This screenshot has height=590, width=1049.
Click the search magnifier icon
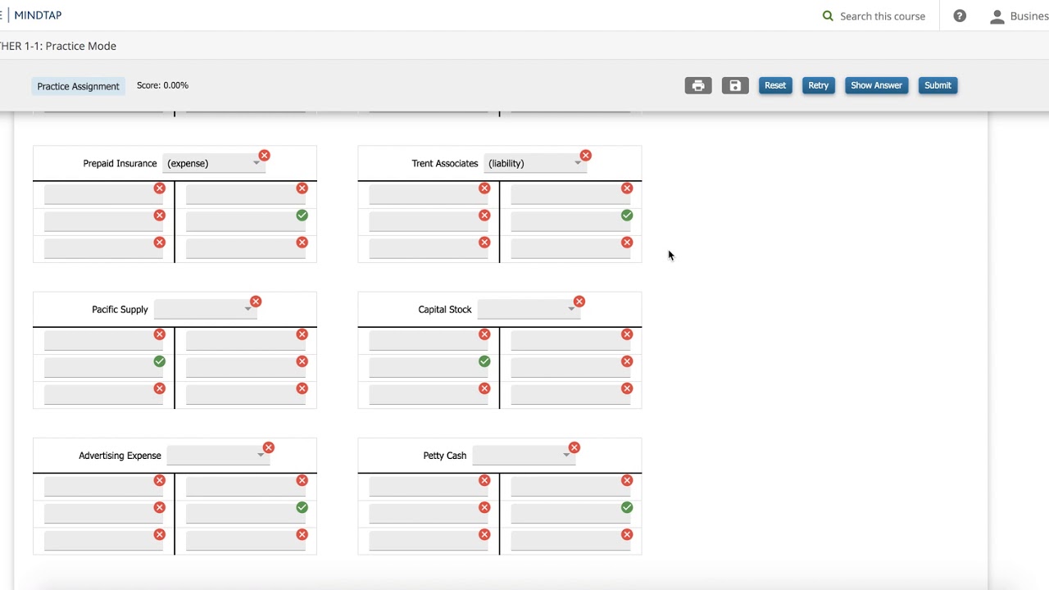tap(828, 16)
